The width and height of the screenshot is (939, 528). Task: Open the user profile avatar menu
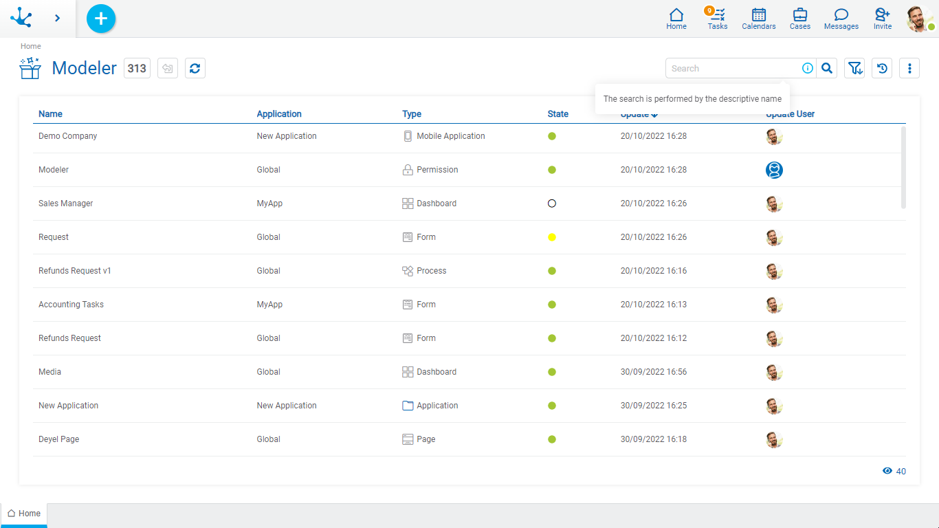pyautogui.click(x=920, y=19)
